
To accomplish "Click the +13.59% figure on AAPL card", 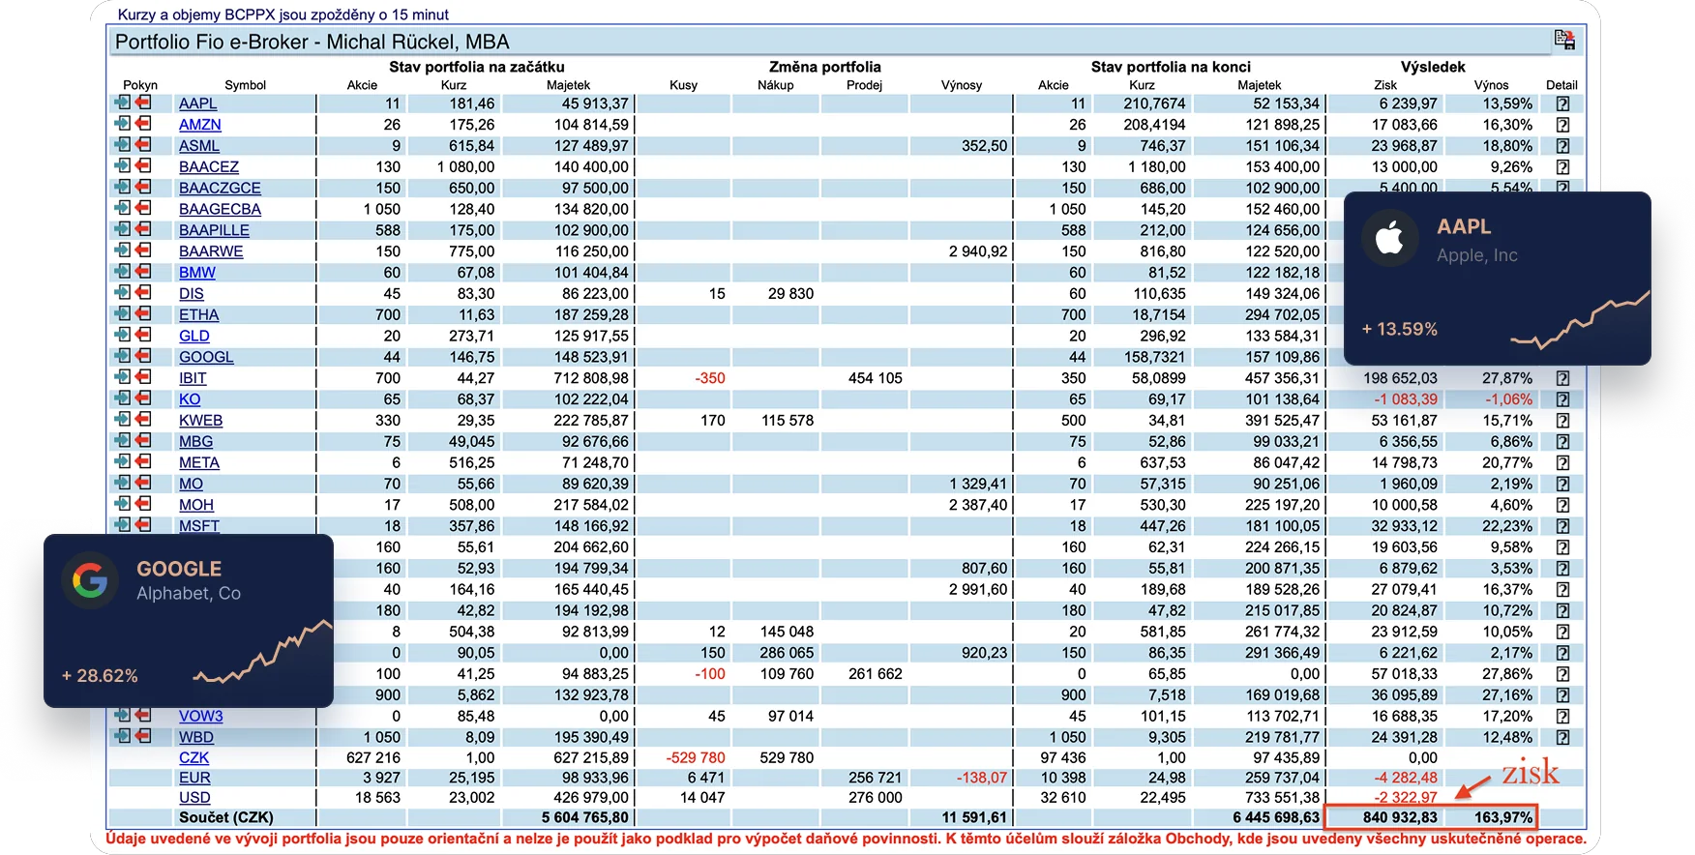I will 1399,329.
